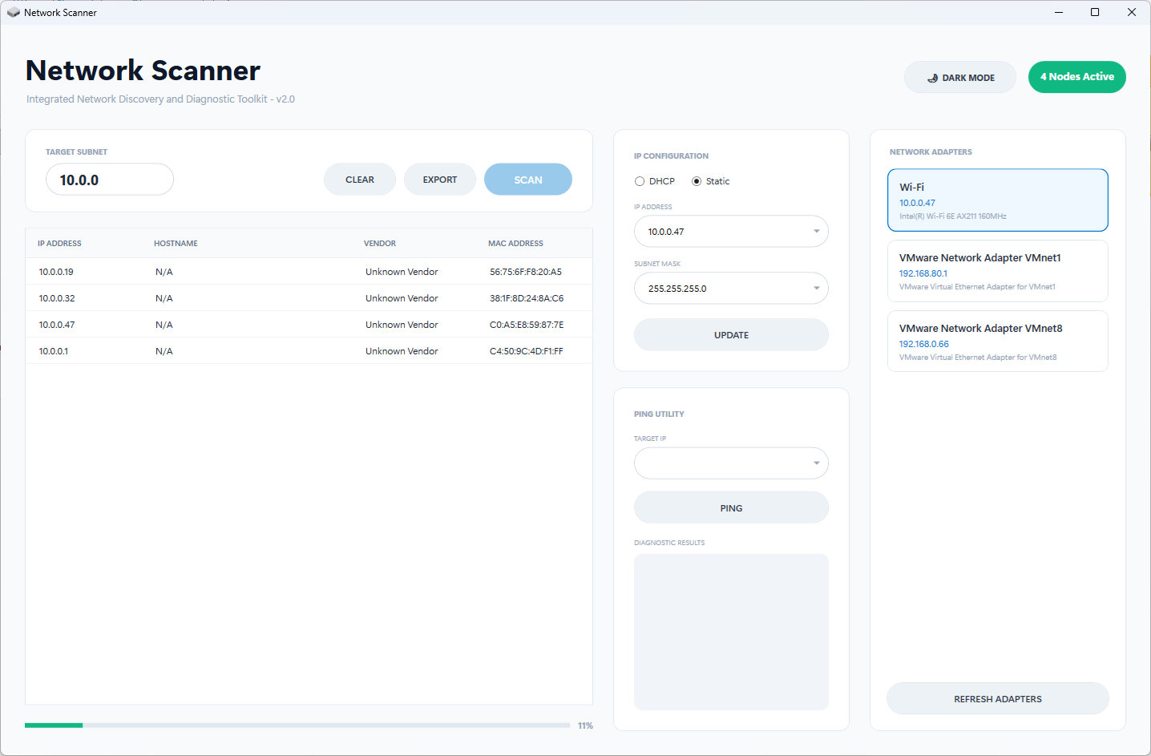Click the 192.168.0.66 adapter address
Viewport: 1151px width, 756px height.
click(x=923, y=344)
